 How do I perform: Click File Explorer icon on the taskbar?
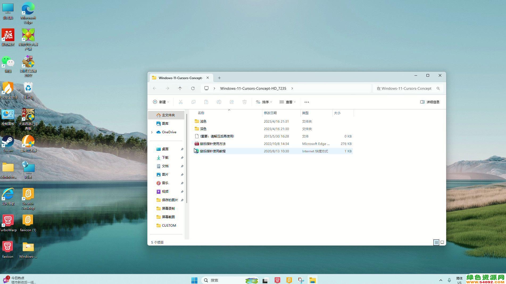coord(313,280)
